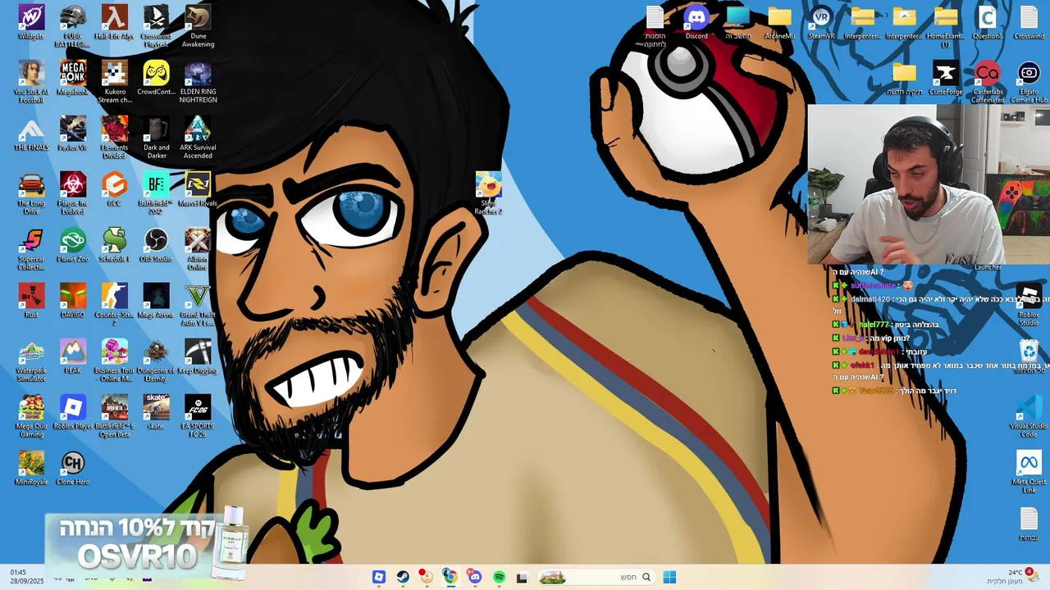Click the Windows Start button in taskbar
The image size is (1050, 590).
tap(669, 577)
